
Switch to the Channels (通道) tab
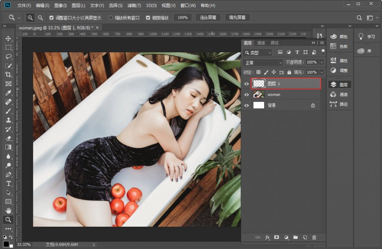261,43
